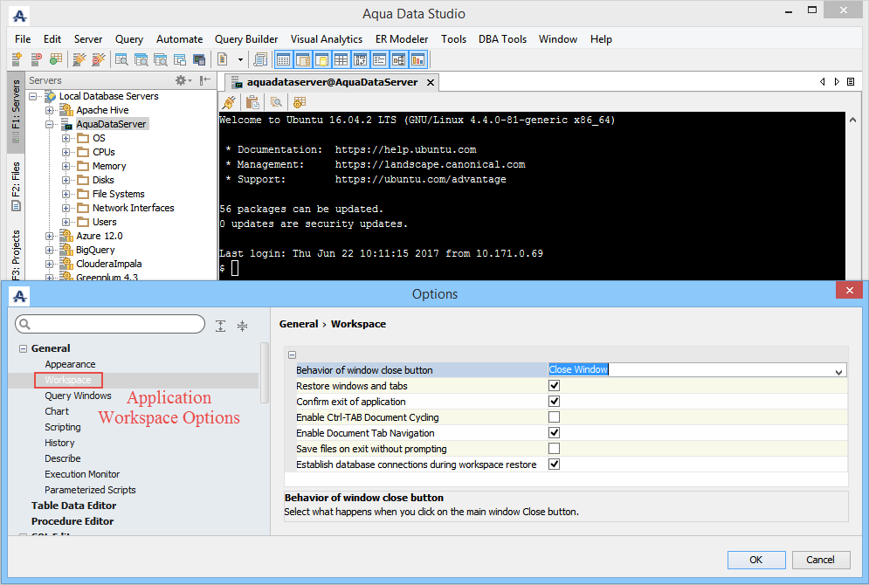The image size is (869, 585).
Task: Switch to the F2: Files side tab
Action: coord(16,186)
